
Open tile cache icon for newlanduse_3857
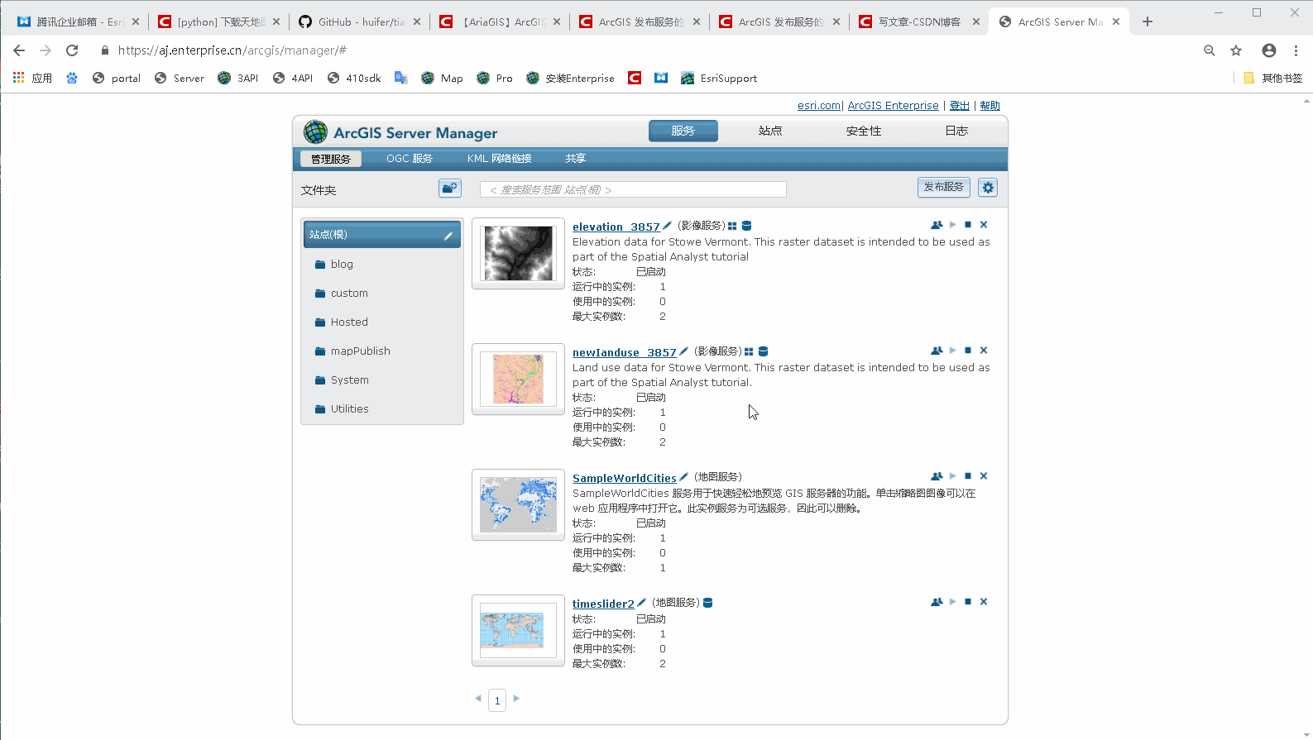tap(749, 351)
